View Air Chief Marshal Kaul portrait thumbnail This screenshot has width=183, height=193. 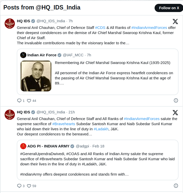tap(36, 76)
